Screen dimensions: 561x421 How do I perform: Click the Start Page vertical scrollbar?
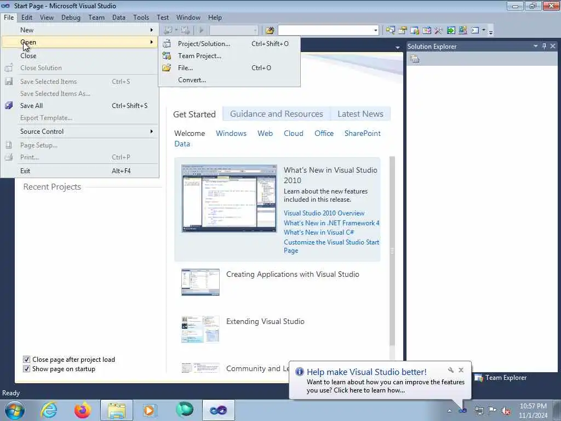pos(392,251)
